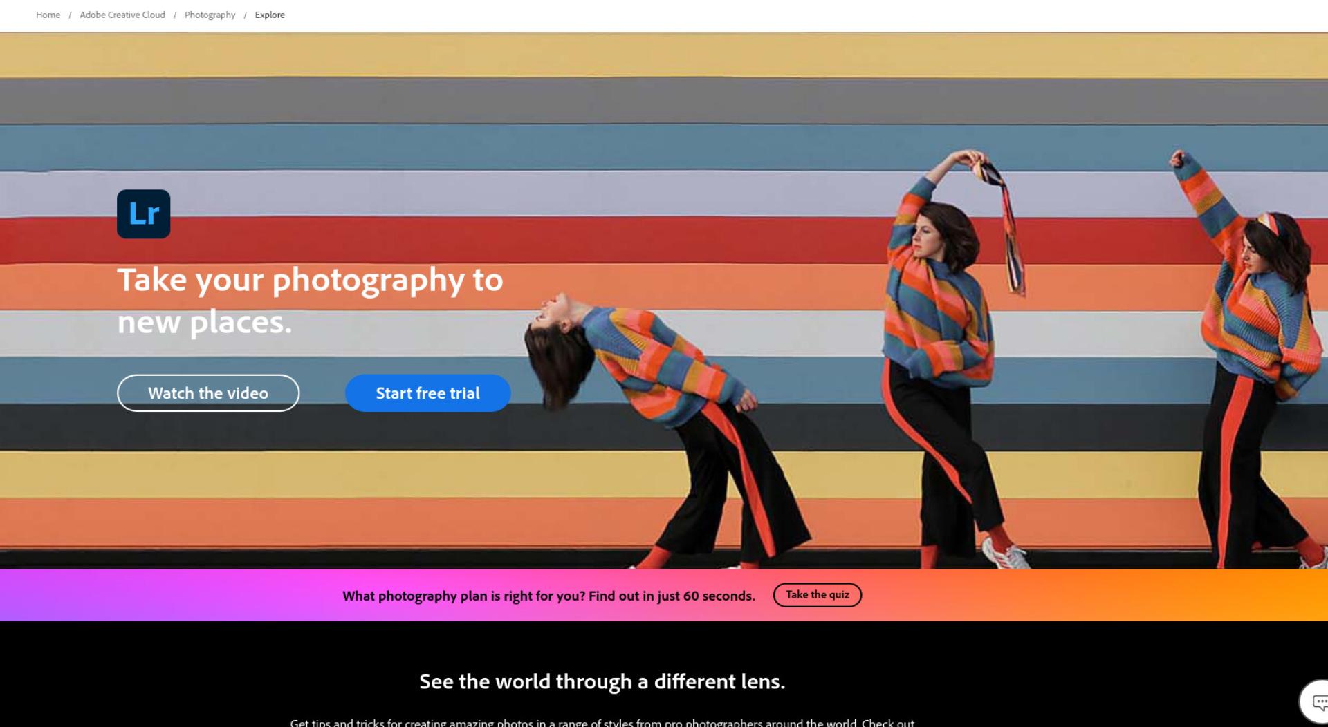This screenshot has width=1328, height=727.
Task: Click the 'Get tips and tricks' paragraph text
Action: tap(602, 722)
